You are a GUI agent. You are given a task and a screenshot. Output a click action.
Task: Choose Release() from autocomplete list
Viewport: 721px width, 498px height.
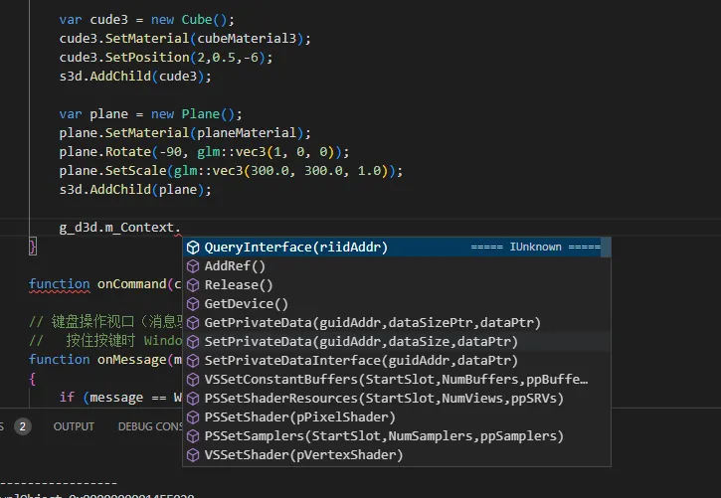point(397,285)
